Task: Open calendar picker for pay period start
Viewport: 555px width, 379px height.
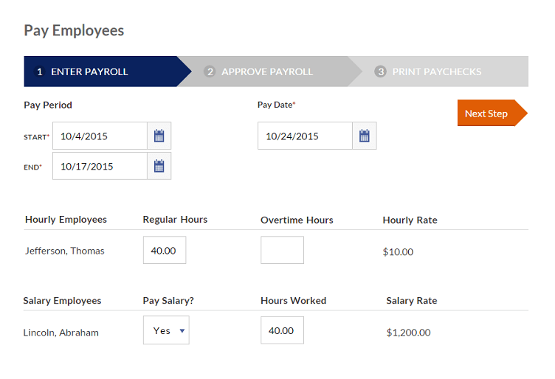Action: coord(159,136)
